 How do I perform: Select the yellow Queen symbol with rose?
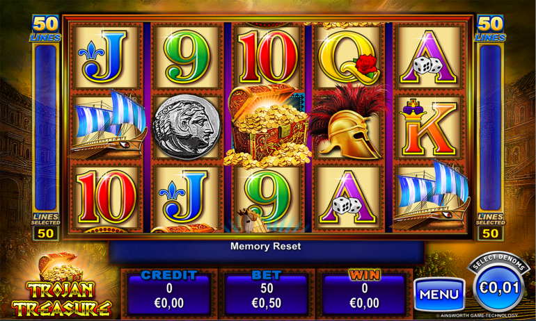click(x=348, y=57)
